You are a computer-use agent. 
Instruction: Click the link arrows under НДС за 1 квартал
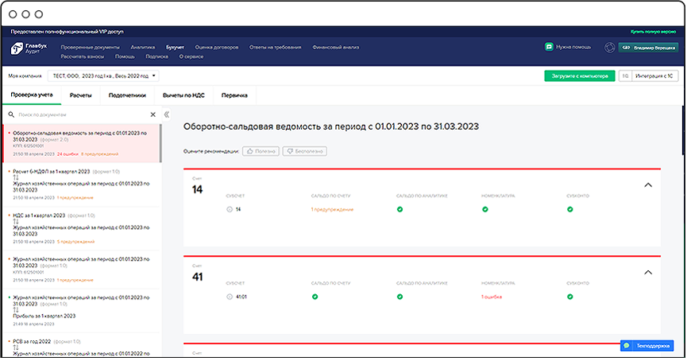[x=16, y=222]
